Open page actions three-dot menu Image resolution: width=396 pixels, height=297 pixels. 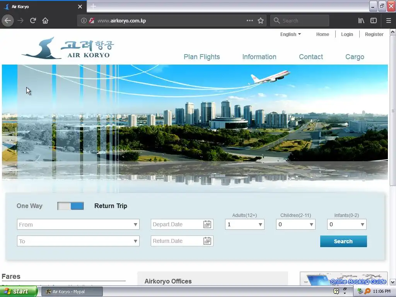pyautogui.click(x=249, y=20)
